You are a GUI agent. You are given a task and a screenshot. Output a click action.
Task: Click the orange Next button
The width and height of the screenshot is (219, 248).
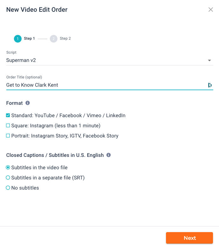pyautogui.click(x=189, y=238)
